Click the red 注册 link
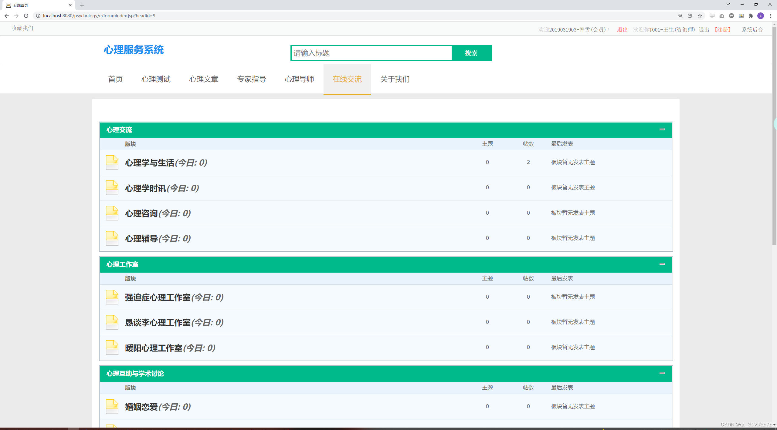Image resolution: width=777 pixels, height=430 pixels. 722,29
